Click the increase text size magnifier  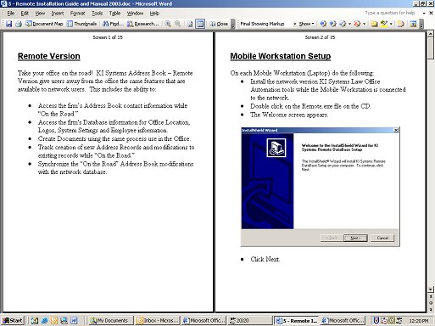point(168,24)
